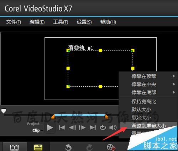178x151 pixels.
Task: Expand the 停靠在中央 submenu
Action: tap(148, 84)
